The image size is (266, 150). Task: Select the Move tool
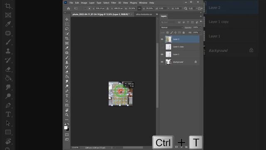point(67,20)
